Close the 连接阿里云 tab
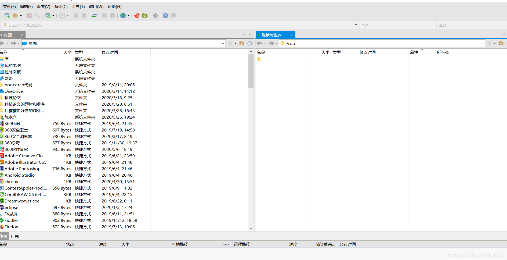This screenshot has width=507, height=260. [291, 35]
